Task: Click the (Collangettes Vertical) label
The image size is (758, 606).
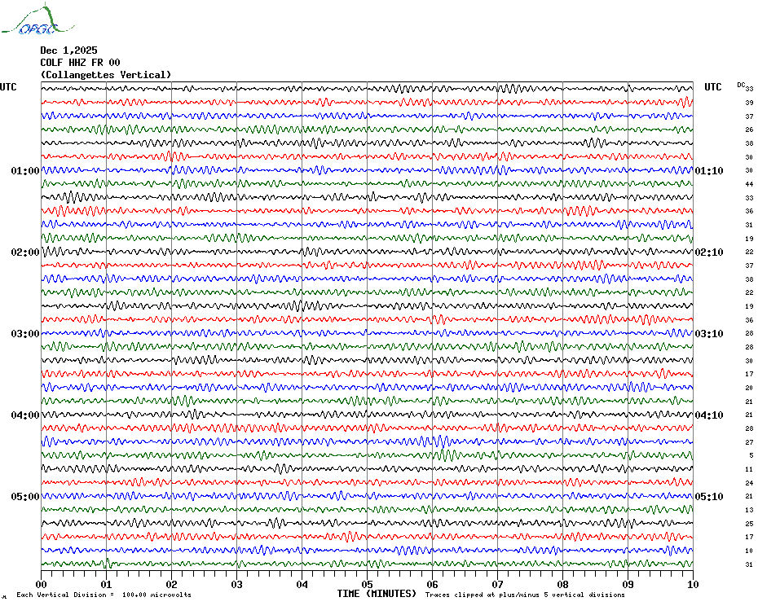Action: pyautogui.click(x=106, y=75)
